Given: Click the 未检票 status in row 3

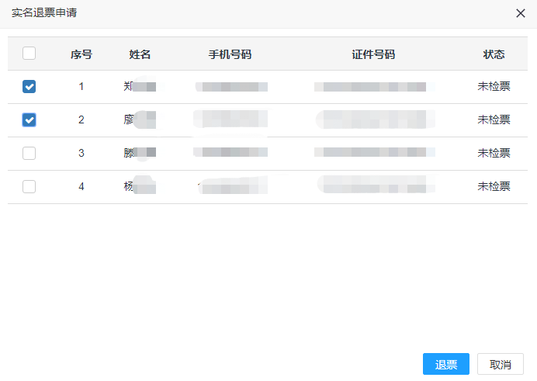Looking at the screenshot, I should tap(494, 153).
